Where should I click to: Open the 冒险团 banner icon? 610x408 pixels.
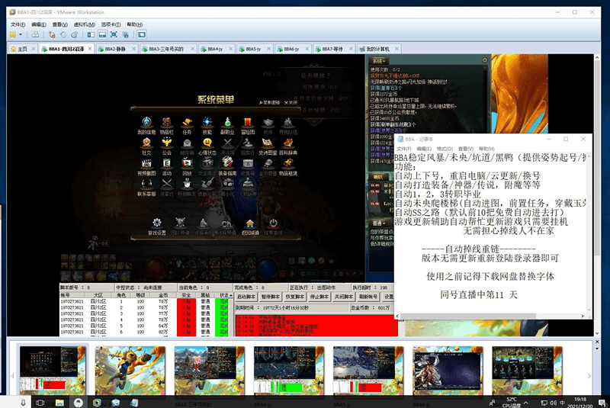[247, 125]
